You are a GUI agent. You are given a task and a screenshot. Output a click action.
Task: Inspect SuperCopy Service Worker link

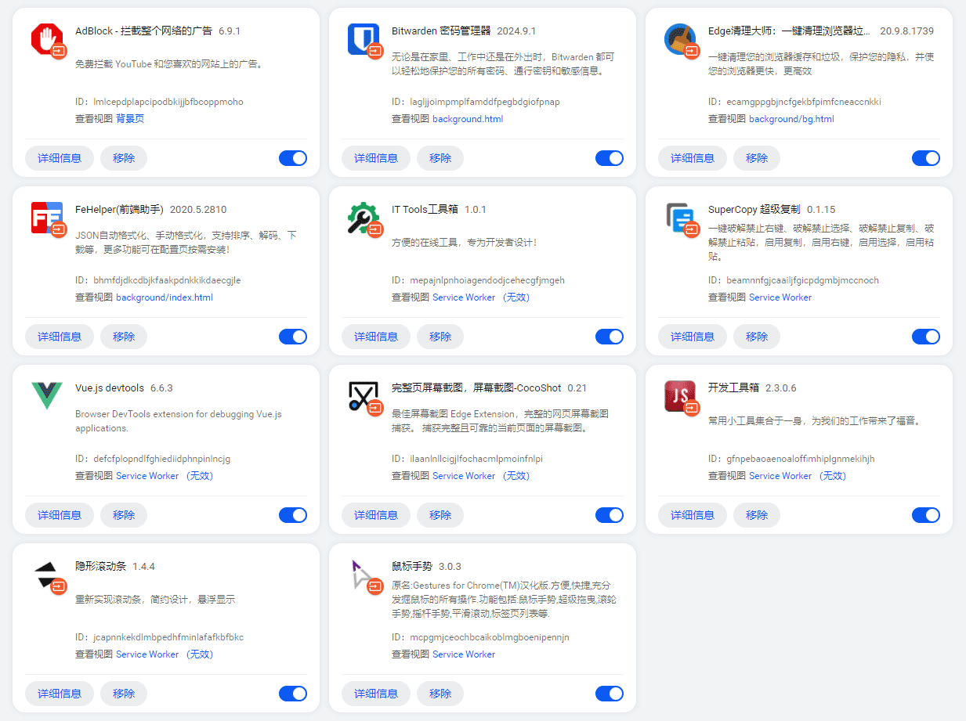(780, 297)
